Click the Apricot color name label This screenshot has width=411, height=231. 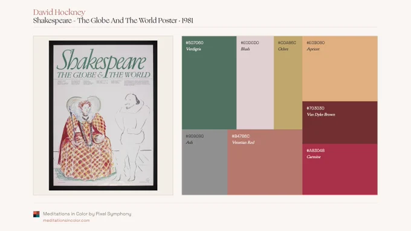coord(313,49)
